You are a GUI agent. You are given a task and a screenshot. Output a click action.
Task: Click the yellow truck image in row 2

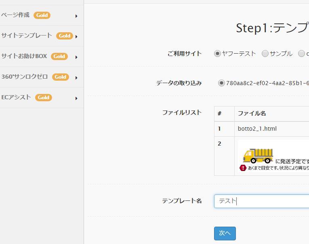point(258,156)
